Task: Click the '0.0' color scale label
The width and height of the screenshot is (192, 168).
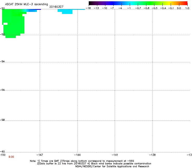Action: click(179, 8)
